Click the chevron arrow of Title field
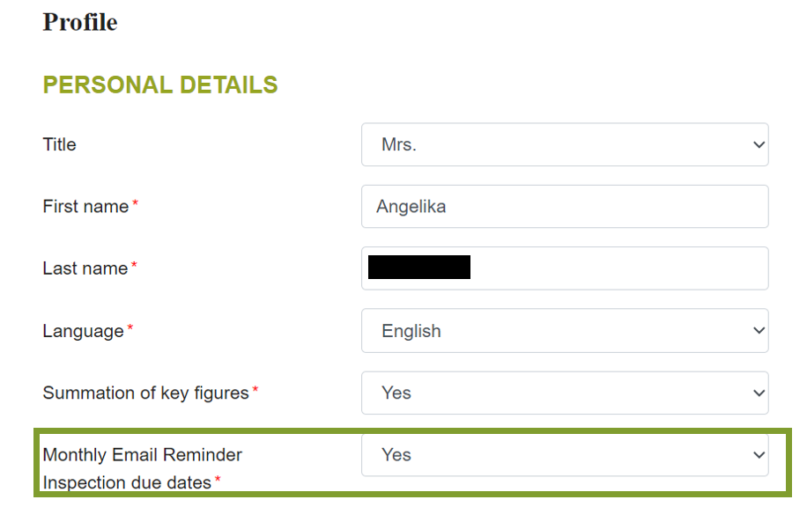 click(x=759, y=145)
